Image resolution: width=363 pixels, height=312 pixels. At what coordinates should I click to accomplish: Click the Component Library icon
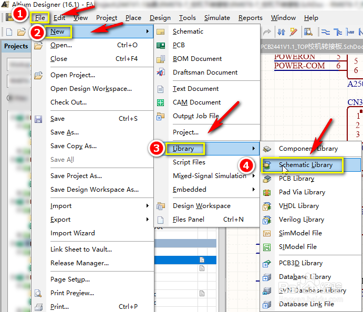point(267,149)
